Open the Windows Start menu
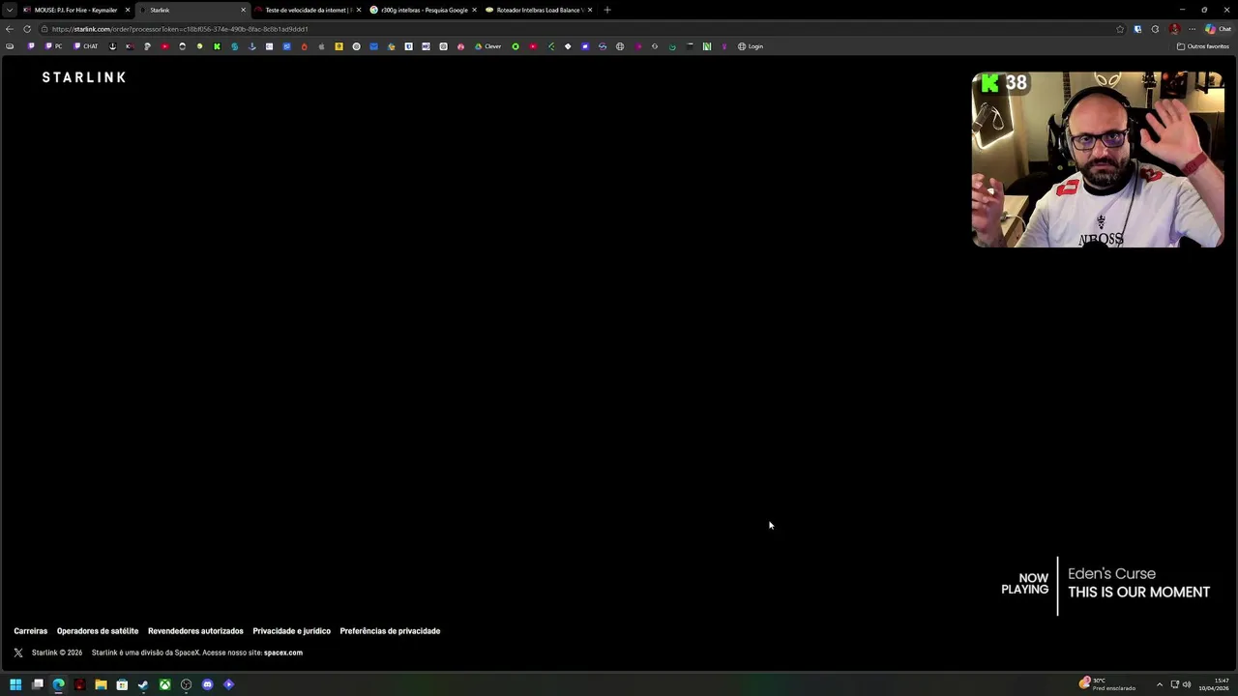The image size is (1238, 696). (15, 684)
